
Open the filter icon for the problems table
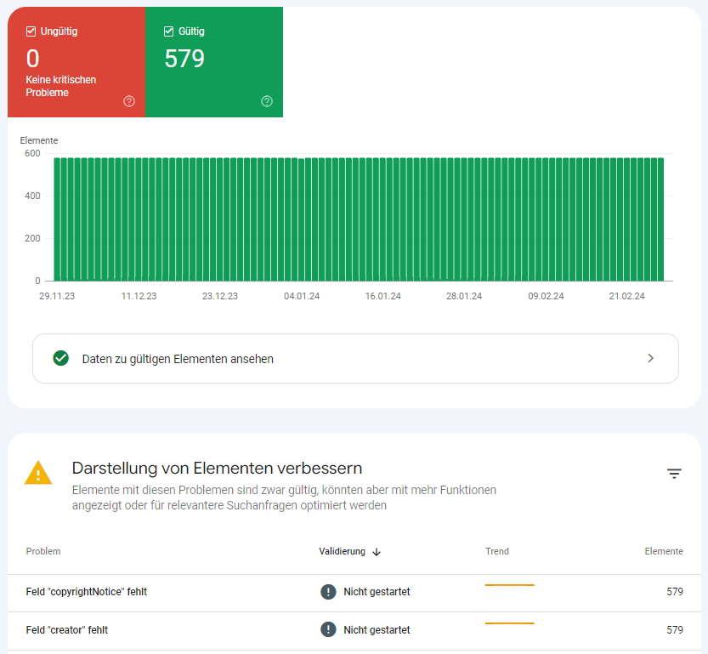coord(674,474)
